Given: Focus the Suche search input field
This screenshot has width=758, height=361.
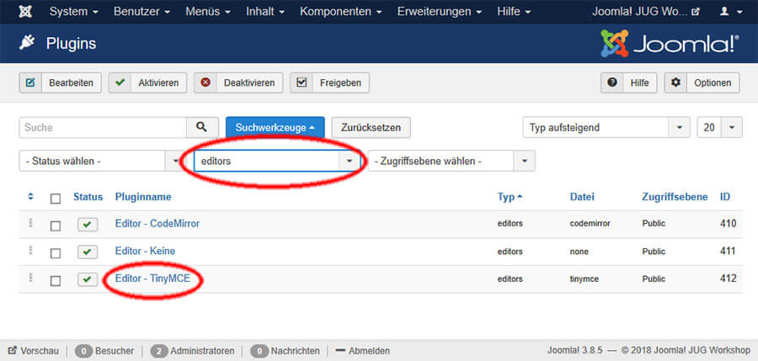Looking at the screenshot, I should coord(103,128).
